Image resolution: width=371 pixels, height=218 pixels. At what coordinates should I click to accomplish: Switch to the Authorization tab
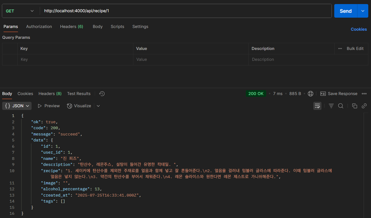39,27
